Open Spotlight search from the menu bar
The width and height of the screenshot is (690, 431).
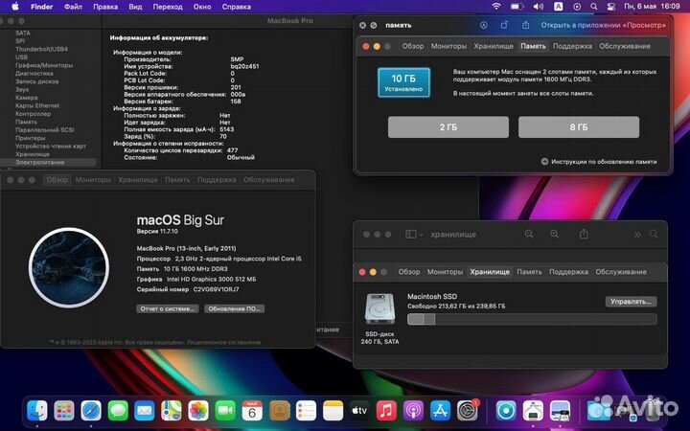click(593, 7)
